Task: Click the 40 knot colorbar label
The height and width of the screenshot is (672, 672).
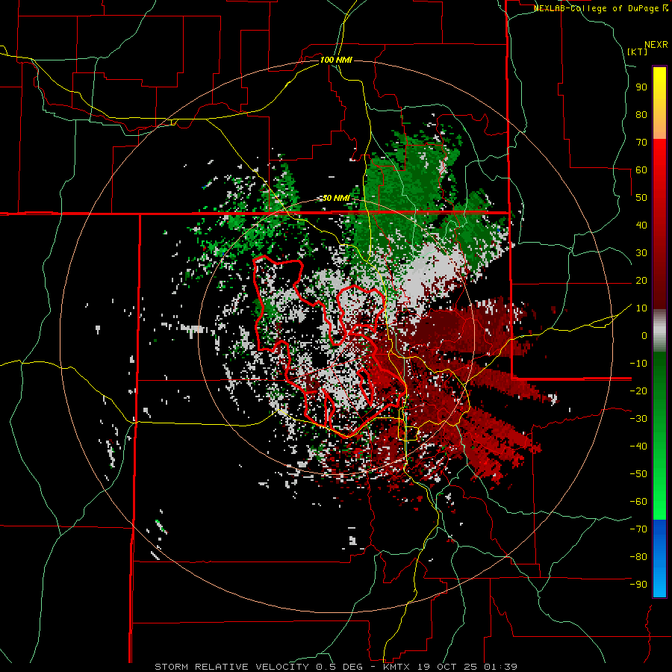Action: tap(641, 225)
